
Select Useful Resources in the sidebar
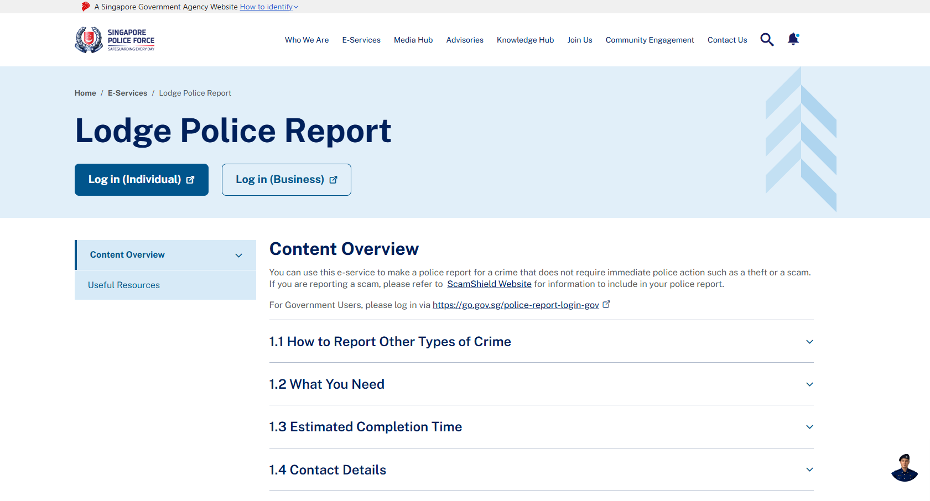[123, 285]
